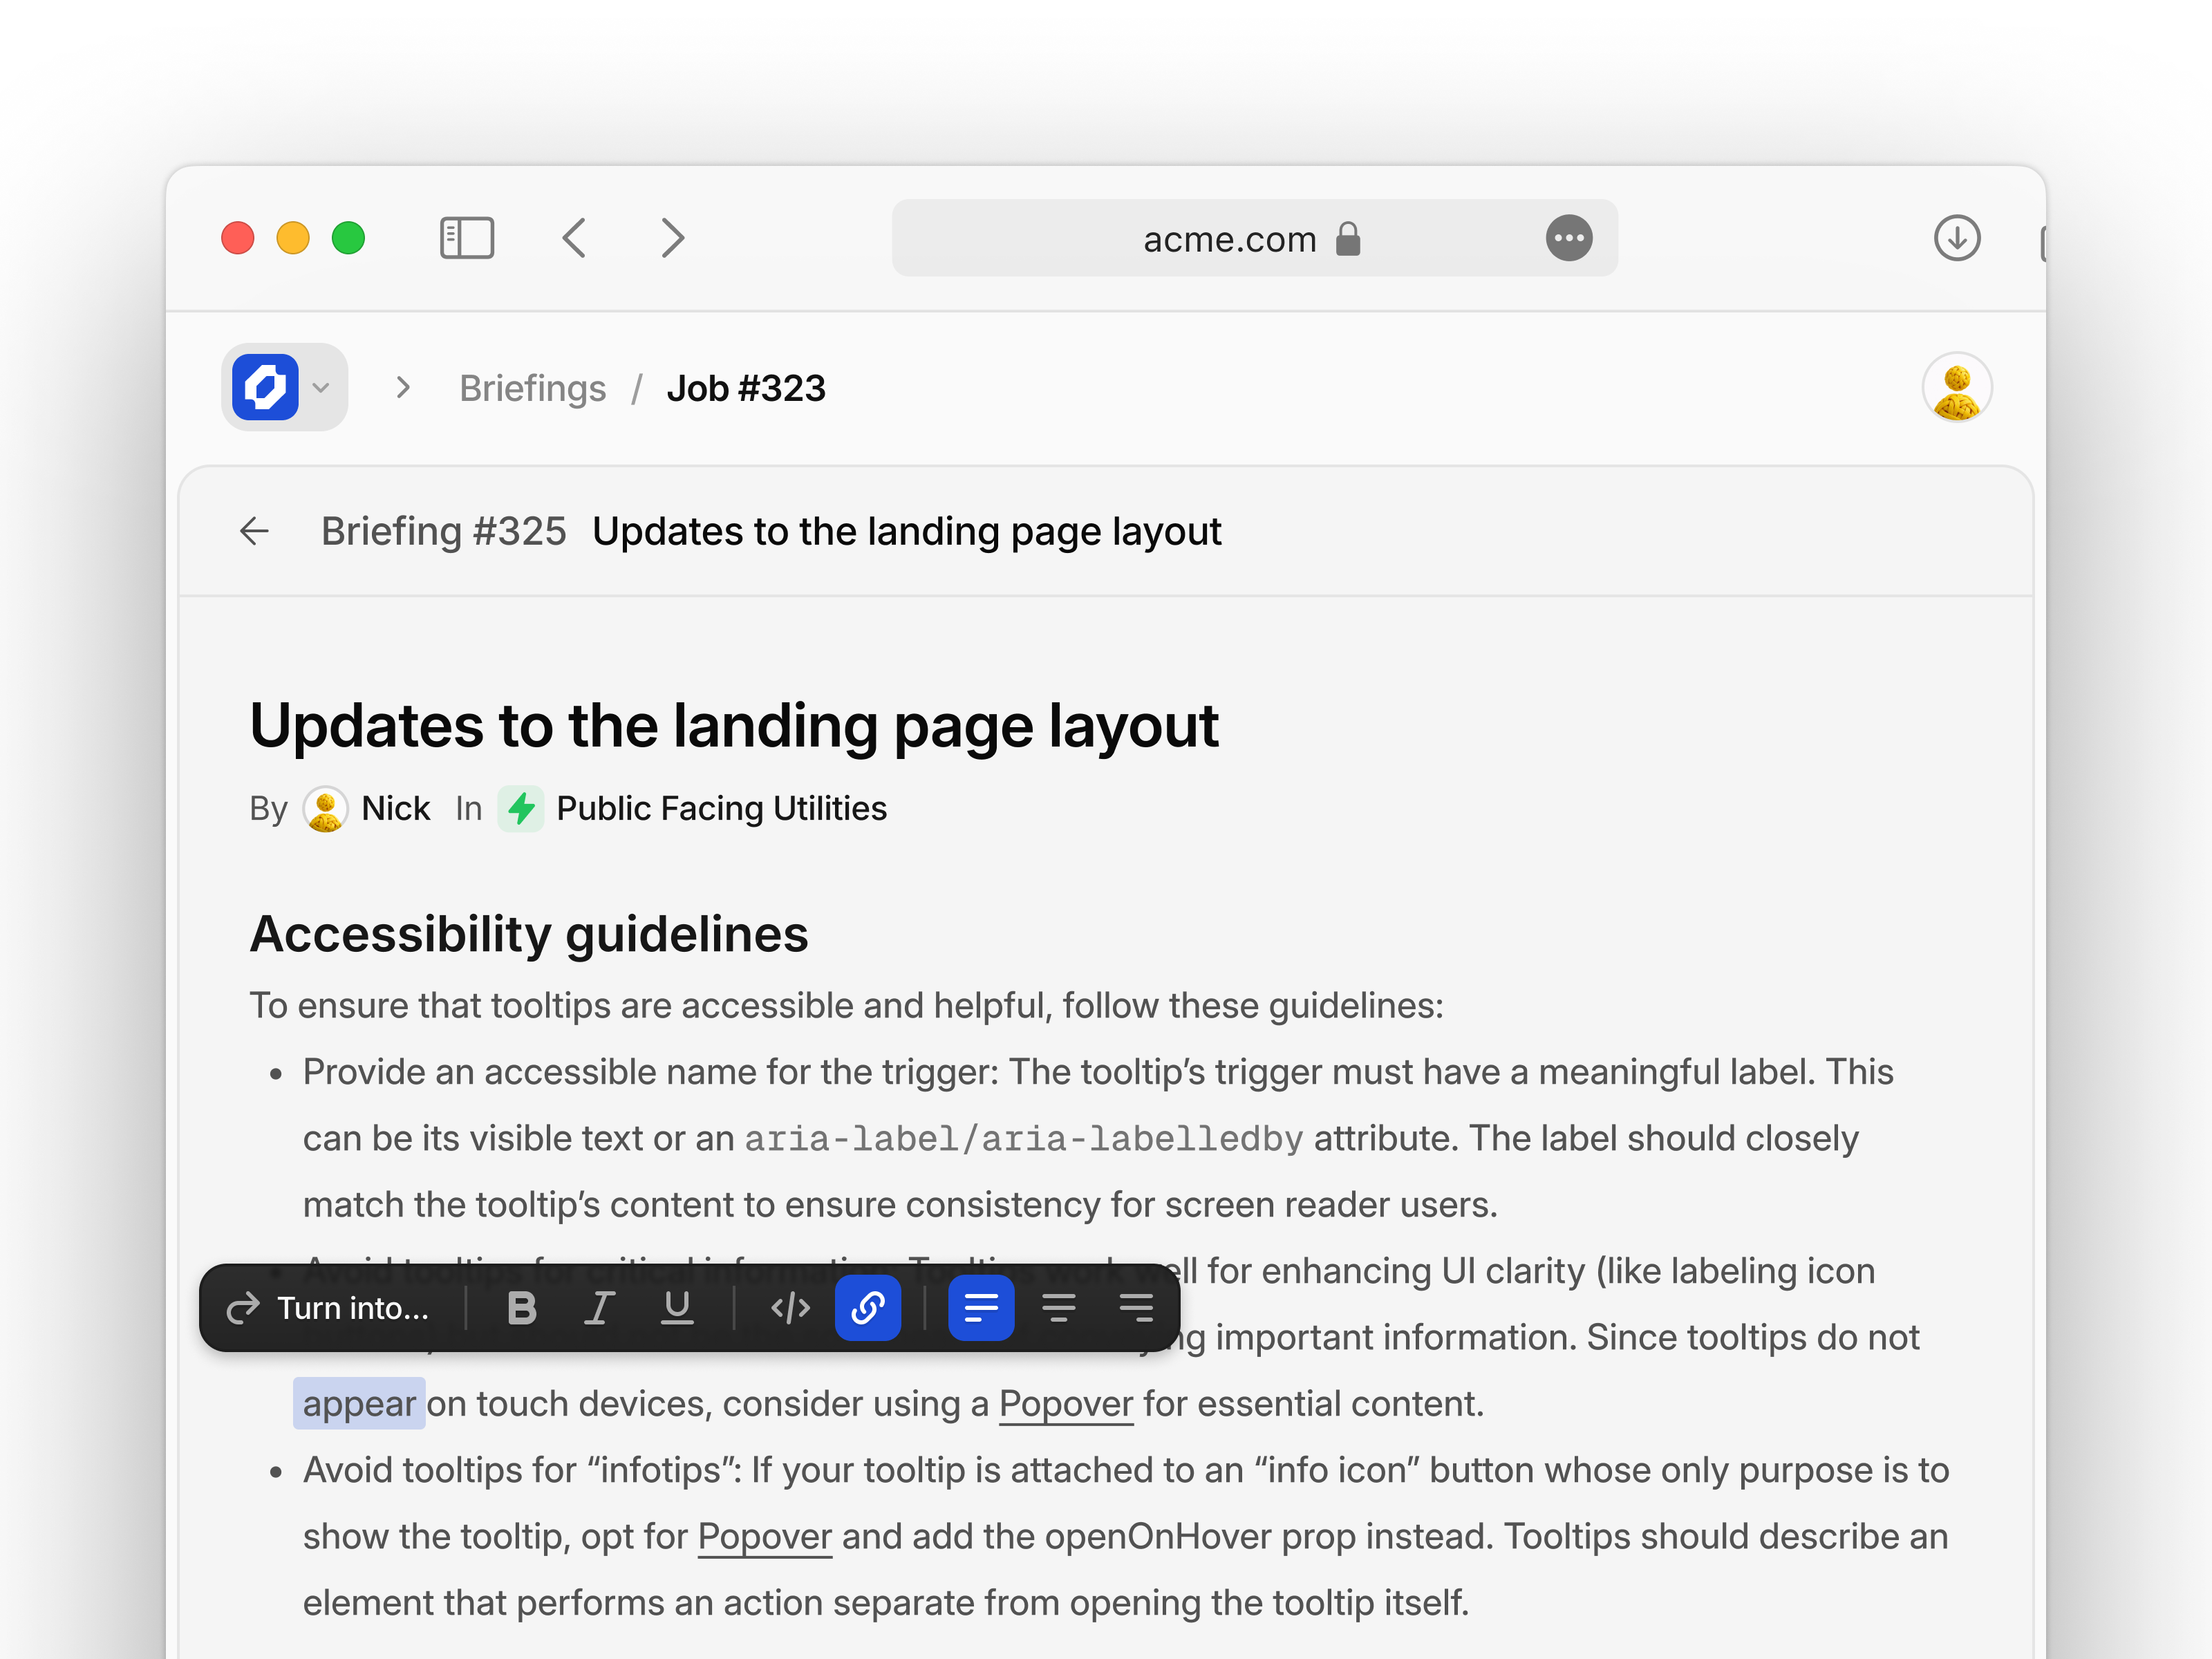Viewport: 2212px width, 1659px height.
Task: Go back with browser back arrow
Action: (x=574, y=238)
